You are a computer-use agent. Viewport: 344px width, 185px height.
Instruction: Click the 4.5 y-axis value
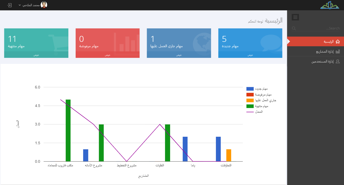click(x=38, y=106)
